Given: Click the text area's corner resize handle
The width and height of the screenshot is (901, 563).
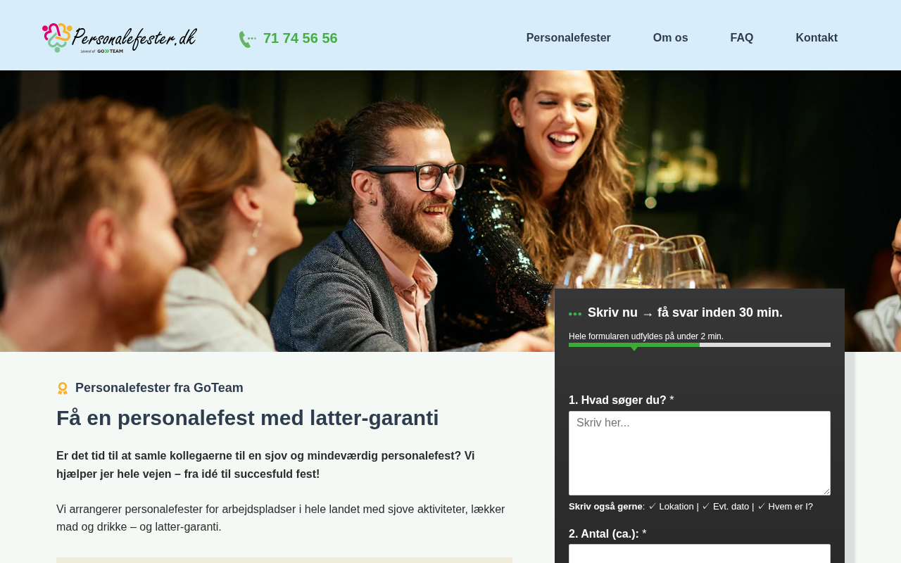Looking at the screenshot, I should coord(826,491).
